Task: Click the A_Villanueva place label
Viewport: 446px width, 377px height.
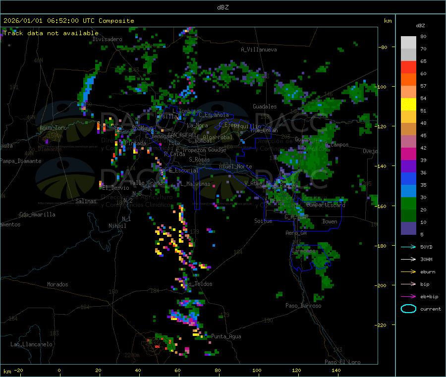Action: 259,50
